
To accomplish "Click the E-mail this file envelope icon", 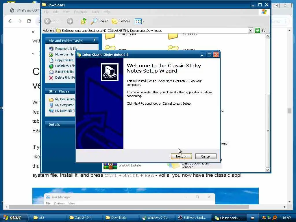I will tap(51, 72).
